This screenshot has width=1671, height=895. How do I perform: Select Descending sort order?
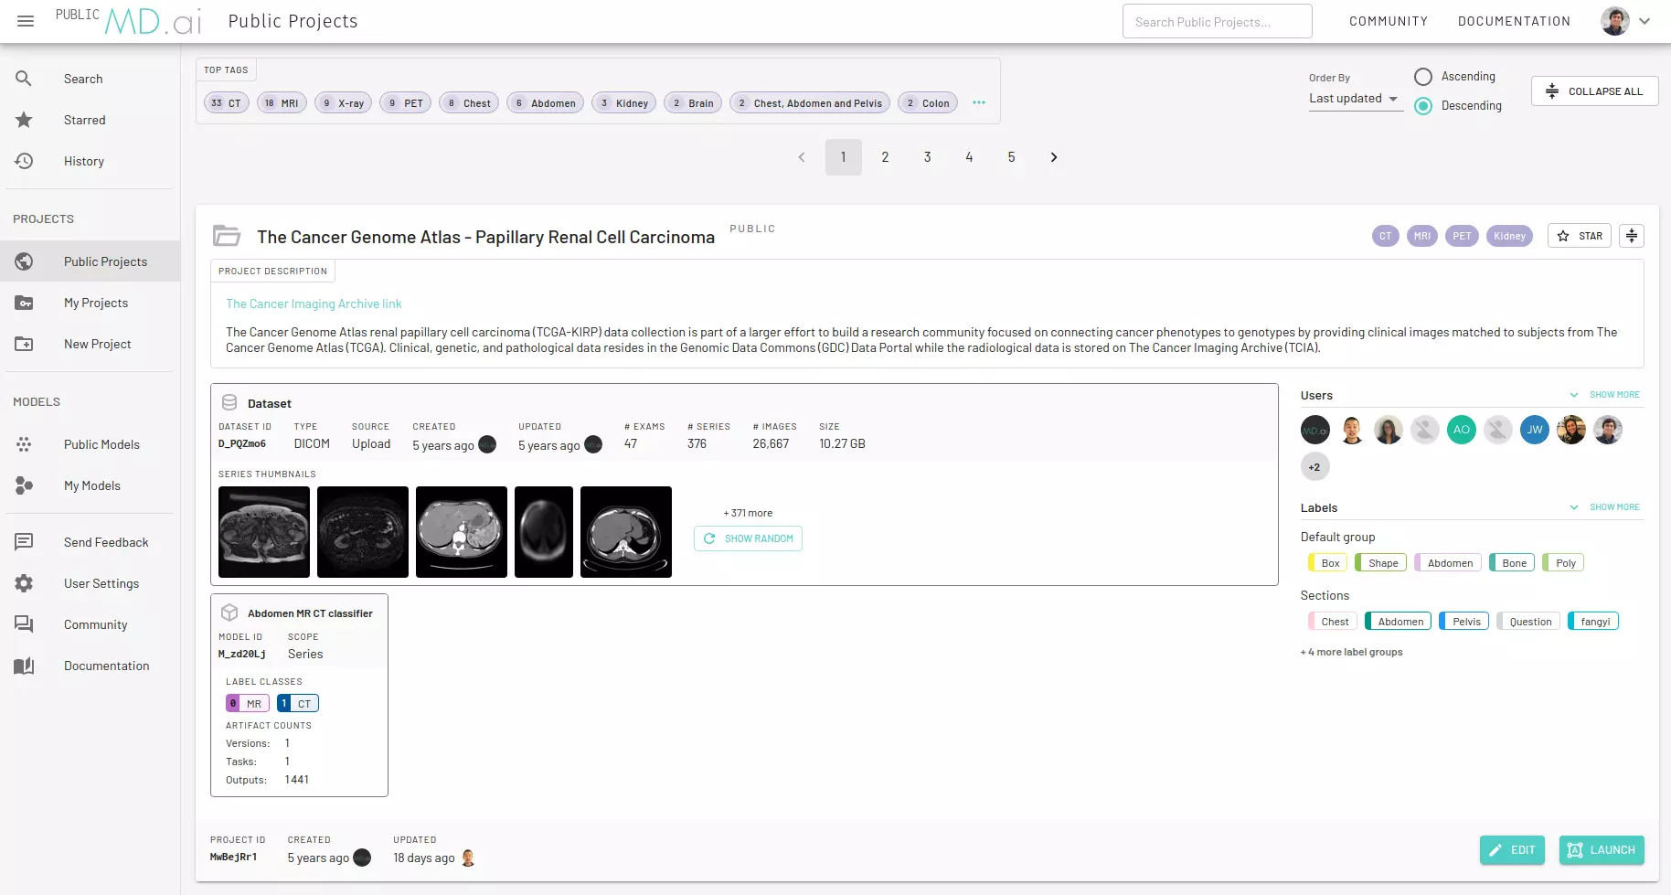coord(1423,106)
